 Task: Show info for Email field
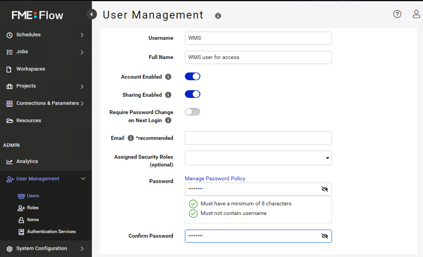click(x=130, y=138)
